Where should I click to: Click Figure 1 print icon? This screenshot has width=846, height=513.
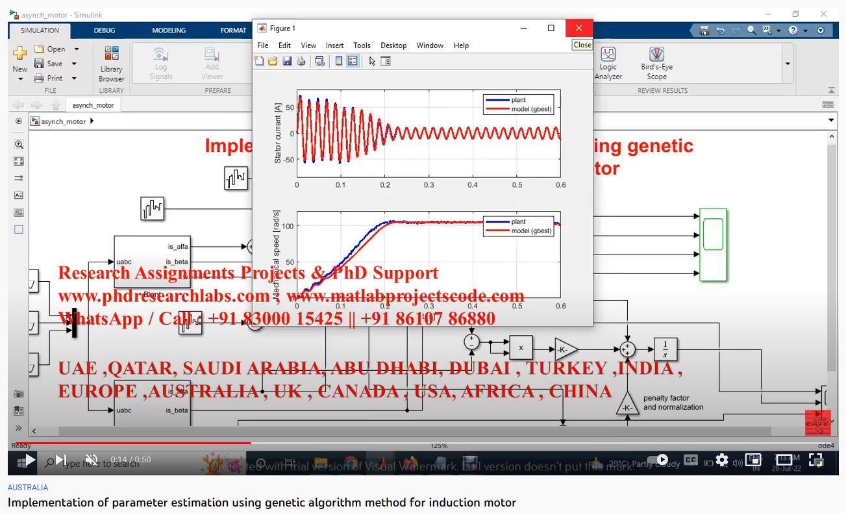click(301, 61)
